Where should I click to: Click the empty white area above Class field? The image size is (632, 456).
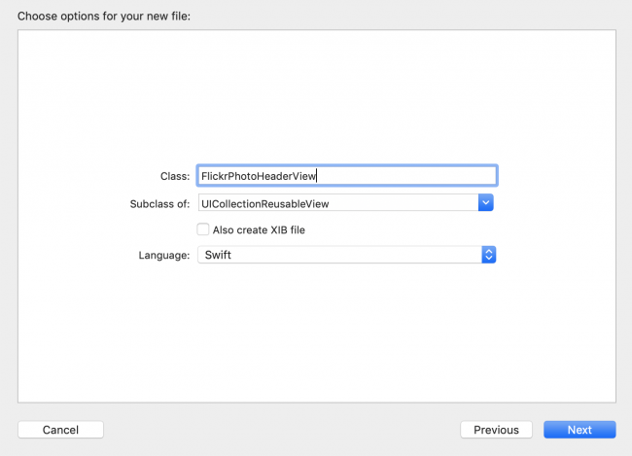(x=316, y=97)
